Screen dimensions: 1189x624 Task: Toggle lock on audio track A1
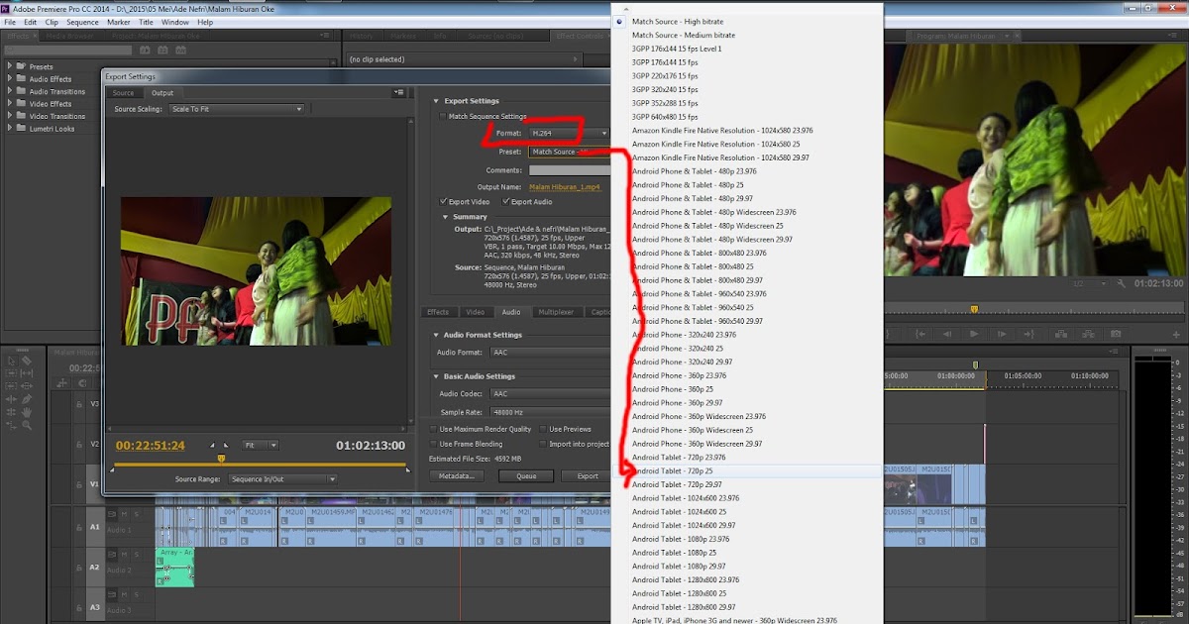79,527
